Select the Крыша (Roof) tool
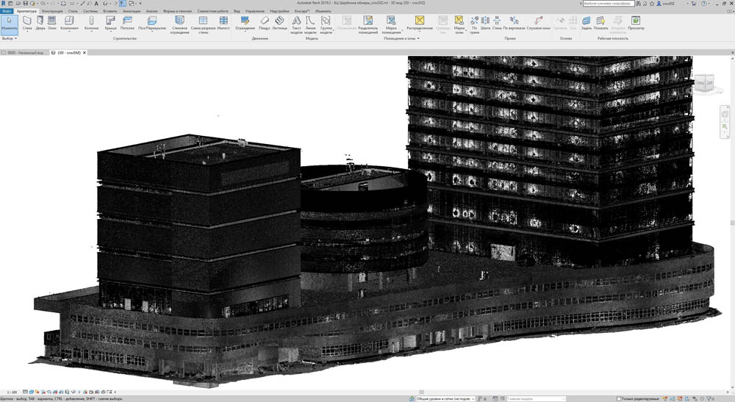Screen dimensions: 735x402 pyautogui.click(x=111, y=23)
